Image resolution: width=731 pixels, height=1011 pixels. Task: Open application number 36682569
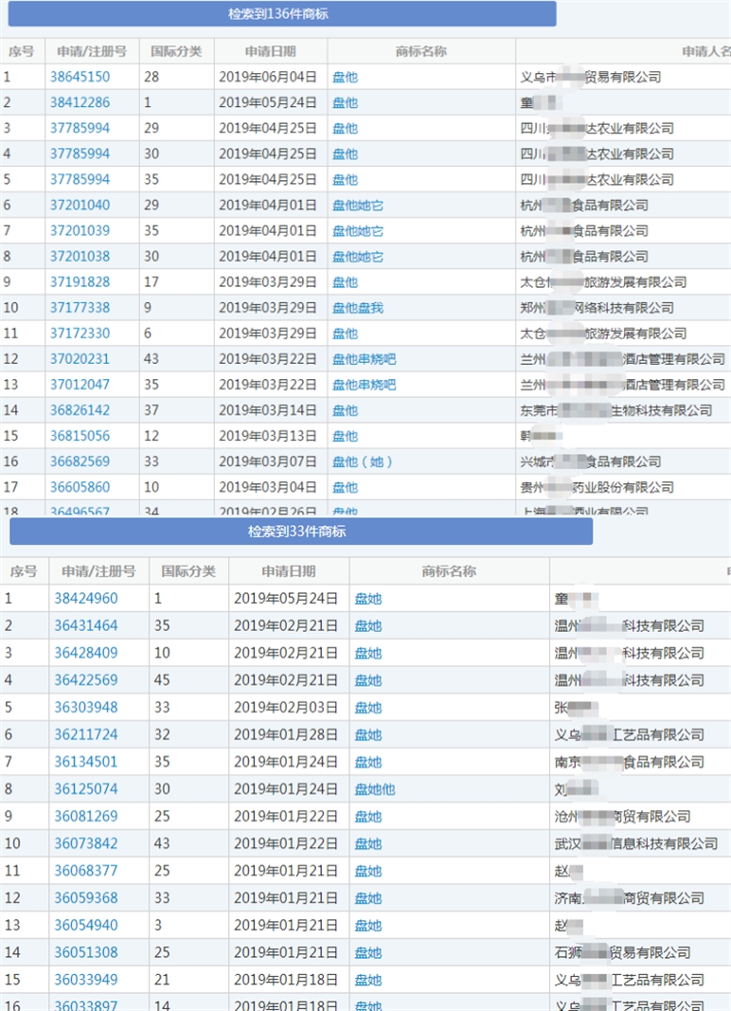point(80,461)
